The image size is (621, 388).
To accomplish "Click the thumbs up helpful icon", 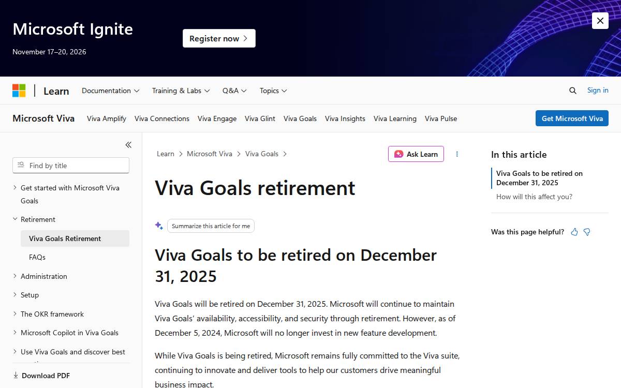I will 574,232.
